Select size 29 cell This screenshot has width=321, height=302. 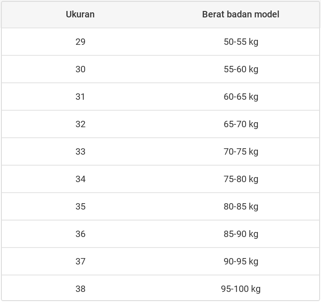(x=80, y=42)
